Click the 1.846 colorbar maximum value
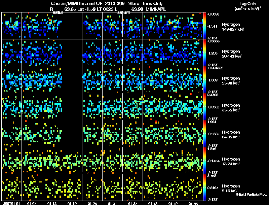The height and width of the screenshot is (205, 269). [x=212, y=149]
